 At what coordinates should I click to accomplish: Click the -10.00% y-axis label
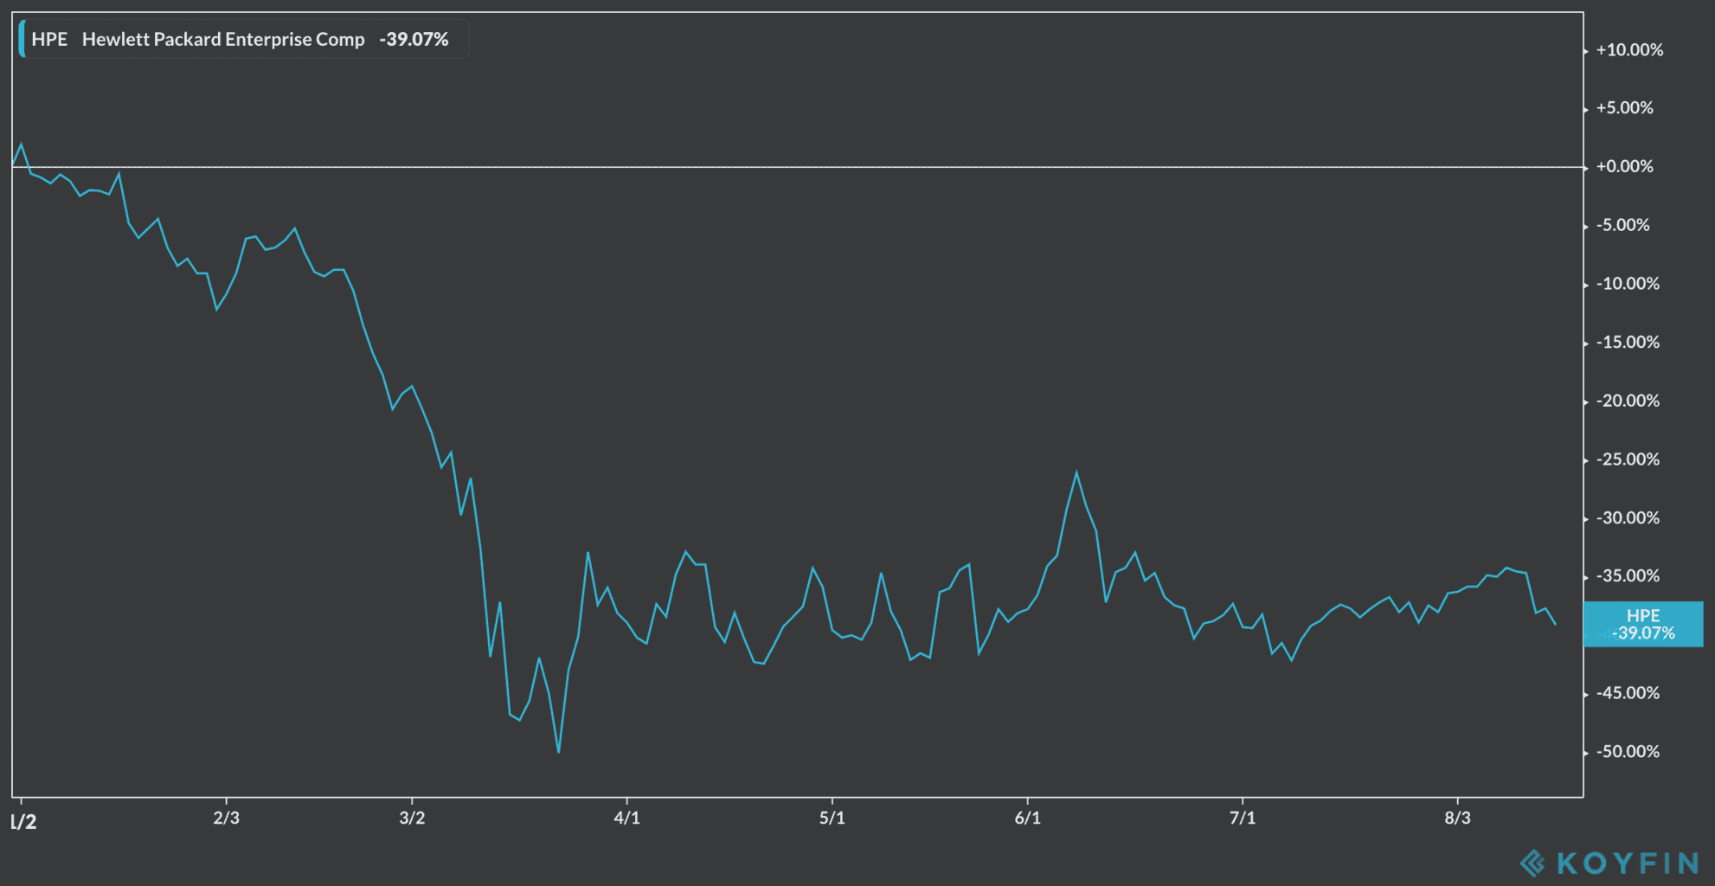[1628, 284]
